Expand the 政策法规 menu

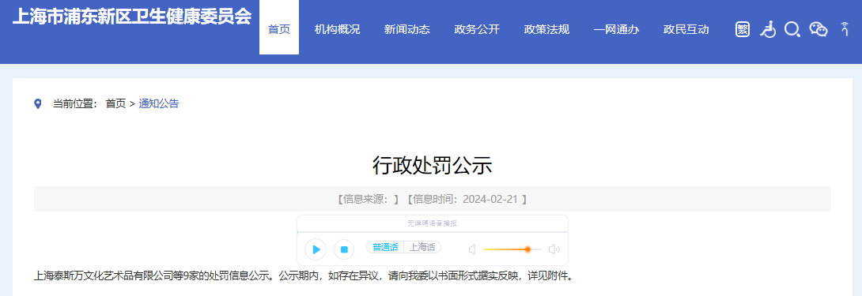pos(547,30)
